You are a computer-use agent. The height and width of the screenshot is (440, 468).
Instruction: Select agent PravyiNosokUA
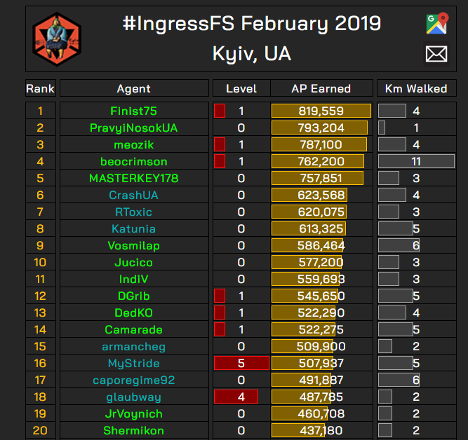pos(134,128)
